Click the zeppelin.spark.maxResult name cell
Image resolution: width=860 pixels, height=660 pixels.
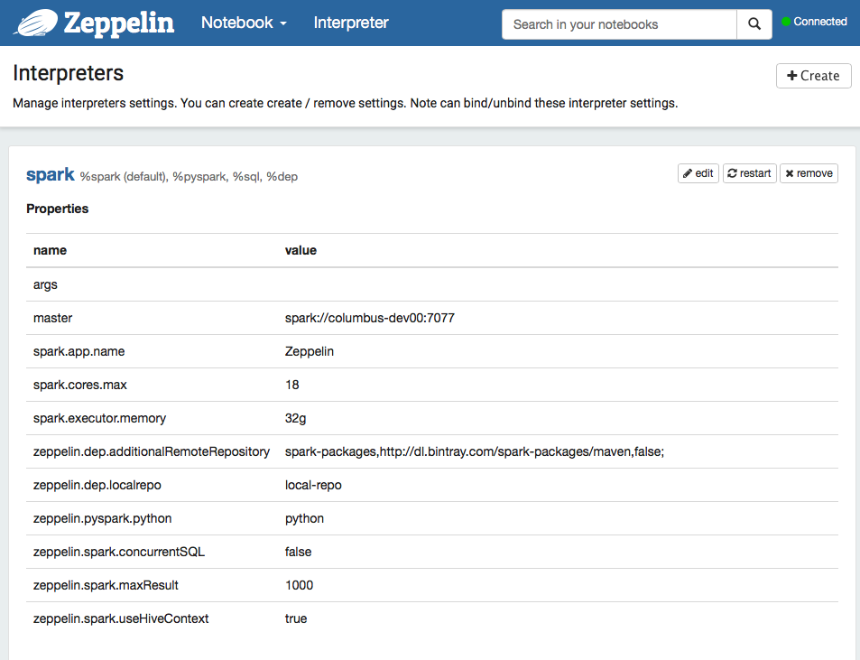coord(106,585)
